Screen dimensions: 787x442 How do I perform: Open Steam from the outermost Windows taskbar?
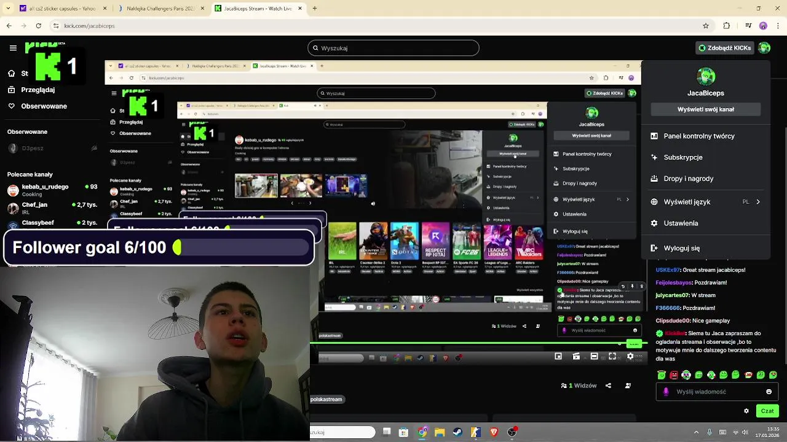[x=457, y=432]
